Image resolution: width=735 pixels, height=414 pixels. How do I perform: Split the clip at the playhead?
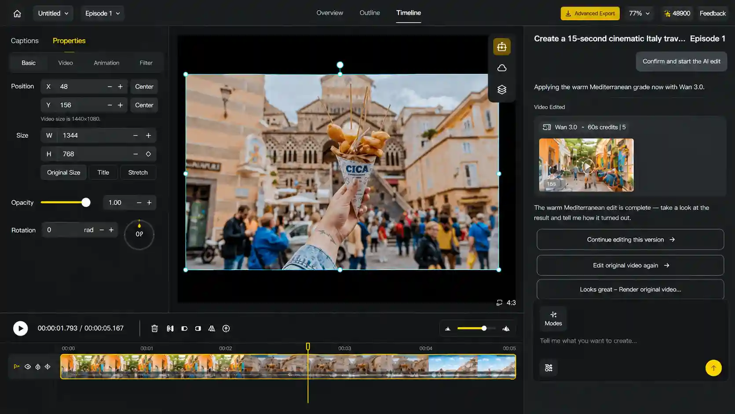click(x=170, y=328)
